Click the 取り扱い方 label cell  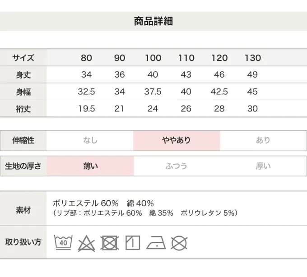click(x=23, y=242)
